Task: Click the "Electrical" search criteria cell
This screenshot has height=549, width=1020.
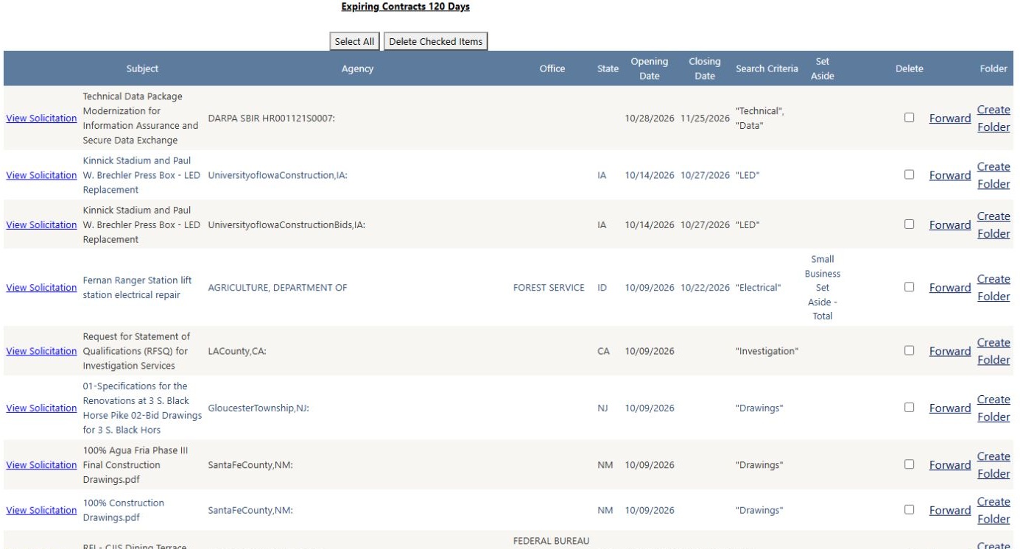Action: 758,288
